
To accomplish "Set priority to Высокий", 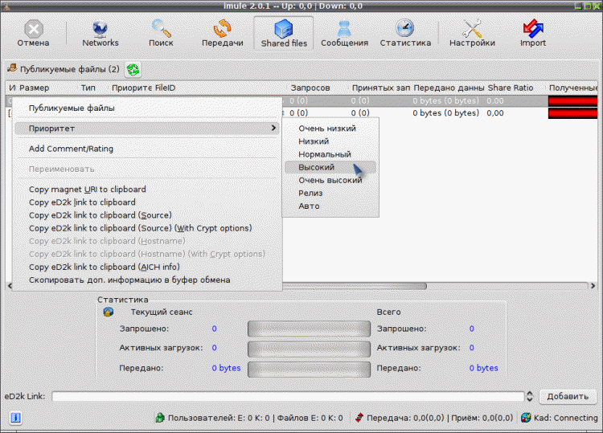I will 330,167.
